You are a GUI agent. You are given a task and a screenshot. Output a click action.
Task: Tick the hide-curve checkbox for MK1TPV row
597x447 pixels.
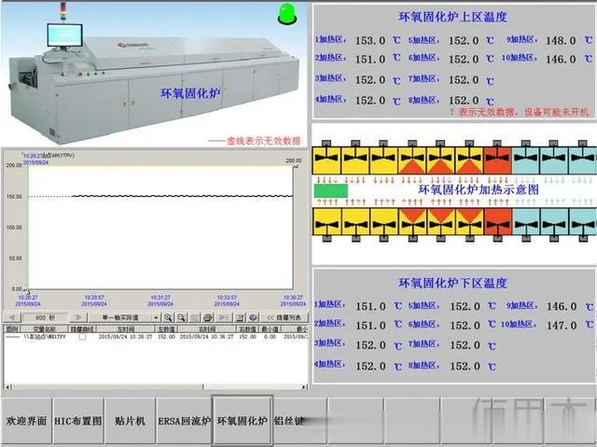[x=82, y=337]
